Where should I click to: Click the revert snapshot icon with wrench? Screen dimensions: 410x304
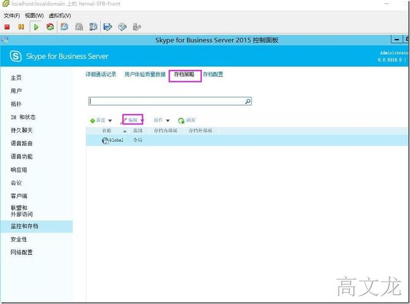93,26
